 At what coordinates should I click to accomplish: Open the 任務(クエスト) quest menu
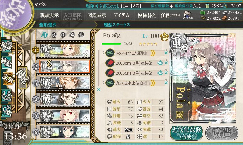click(170, 15)
